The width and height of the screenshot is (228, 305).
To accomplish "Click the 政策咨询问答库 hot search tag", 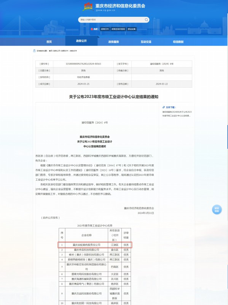I will pos(118,29).
